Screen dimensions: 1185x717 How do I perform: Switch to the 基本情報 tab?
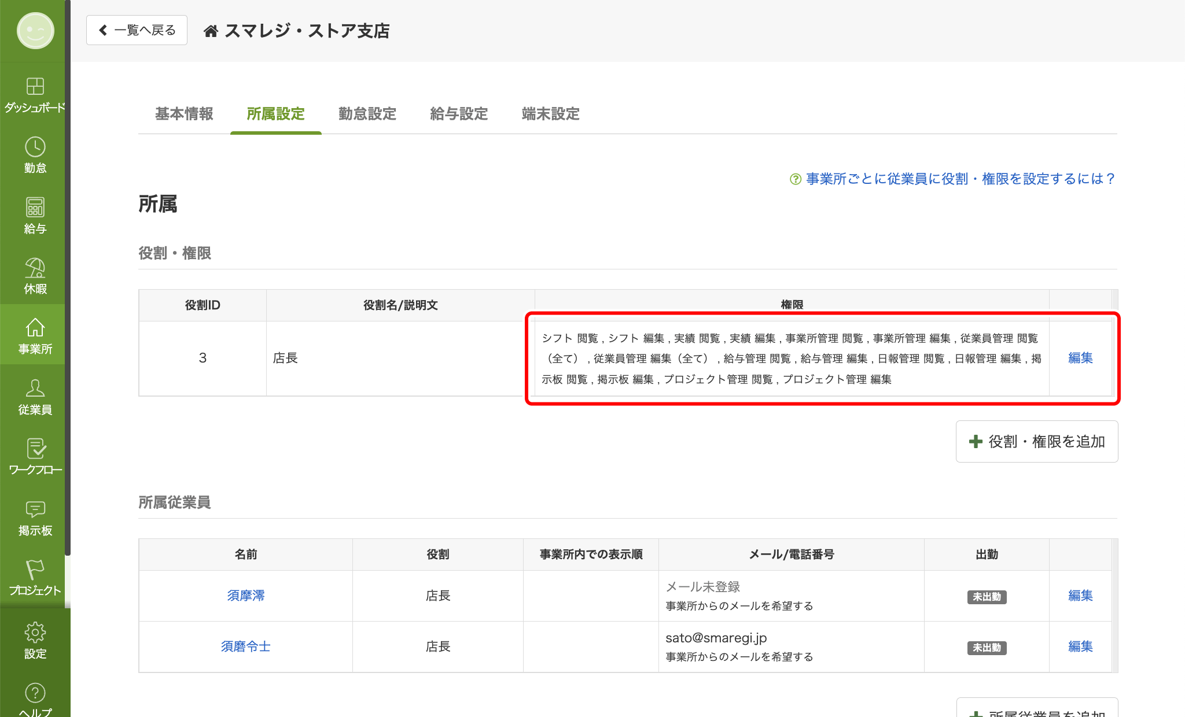[x=184, y=114]
